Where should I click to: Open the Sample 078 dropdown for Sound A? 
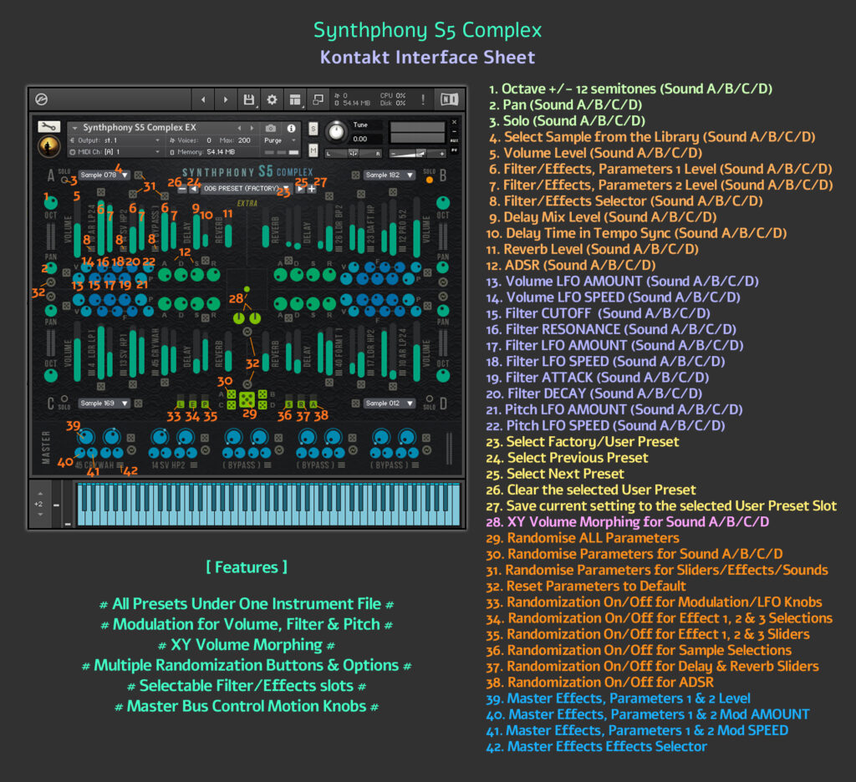(x=104, y=175)
